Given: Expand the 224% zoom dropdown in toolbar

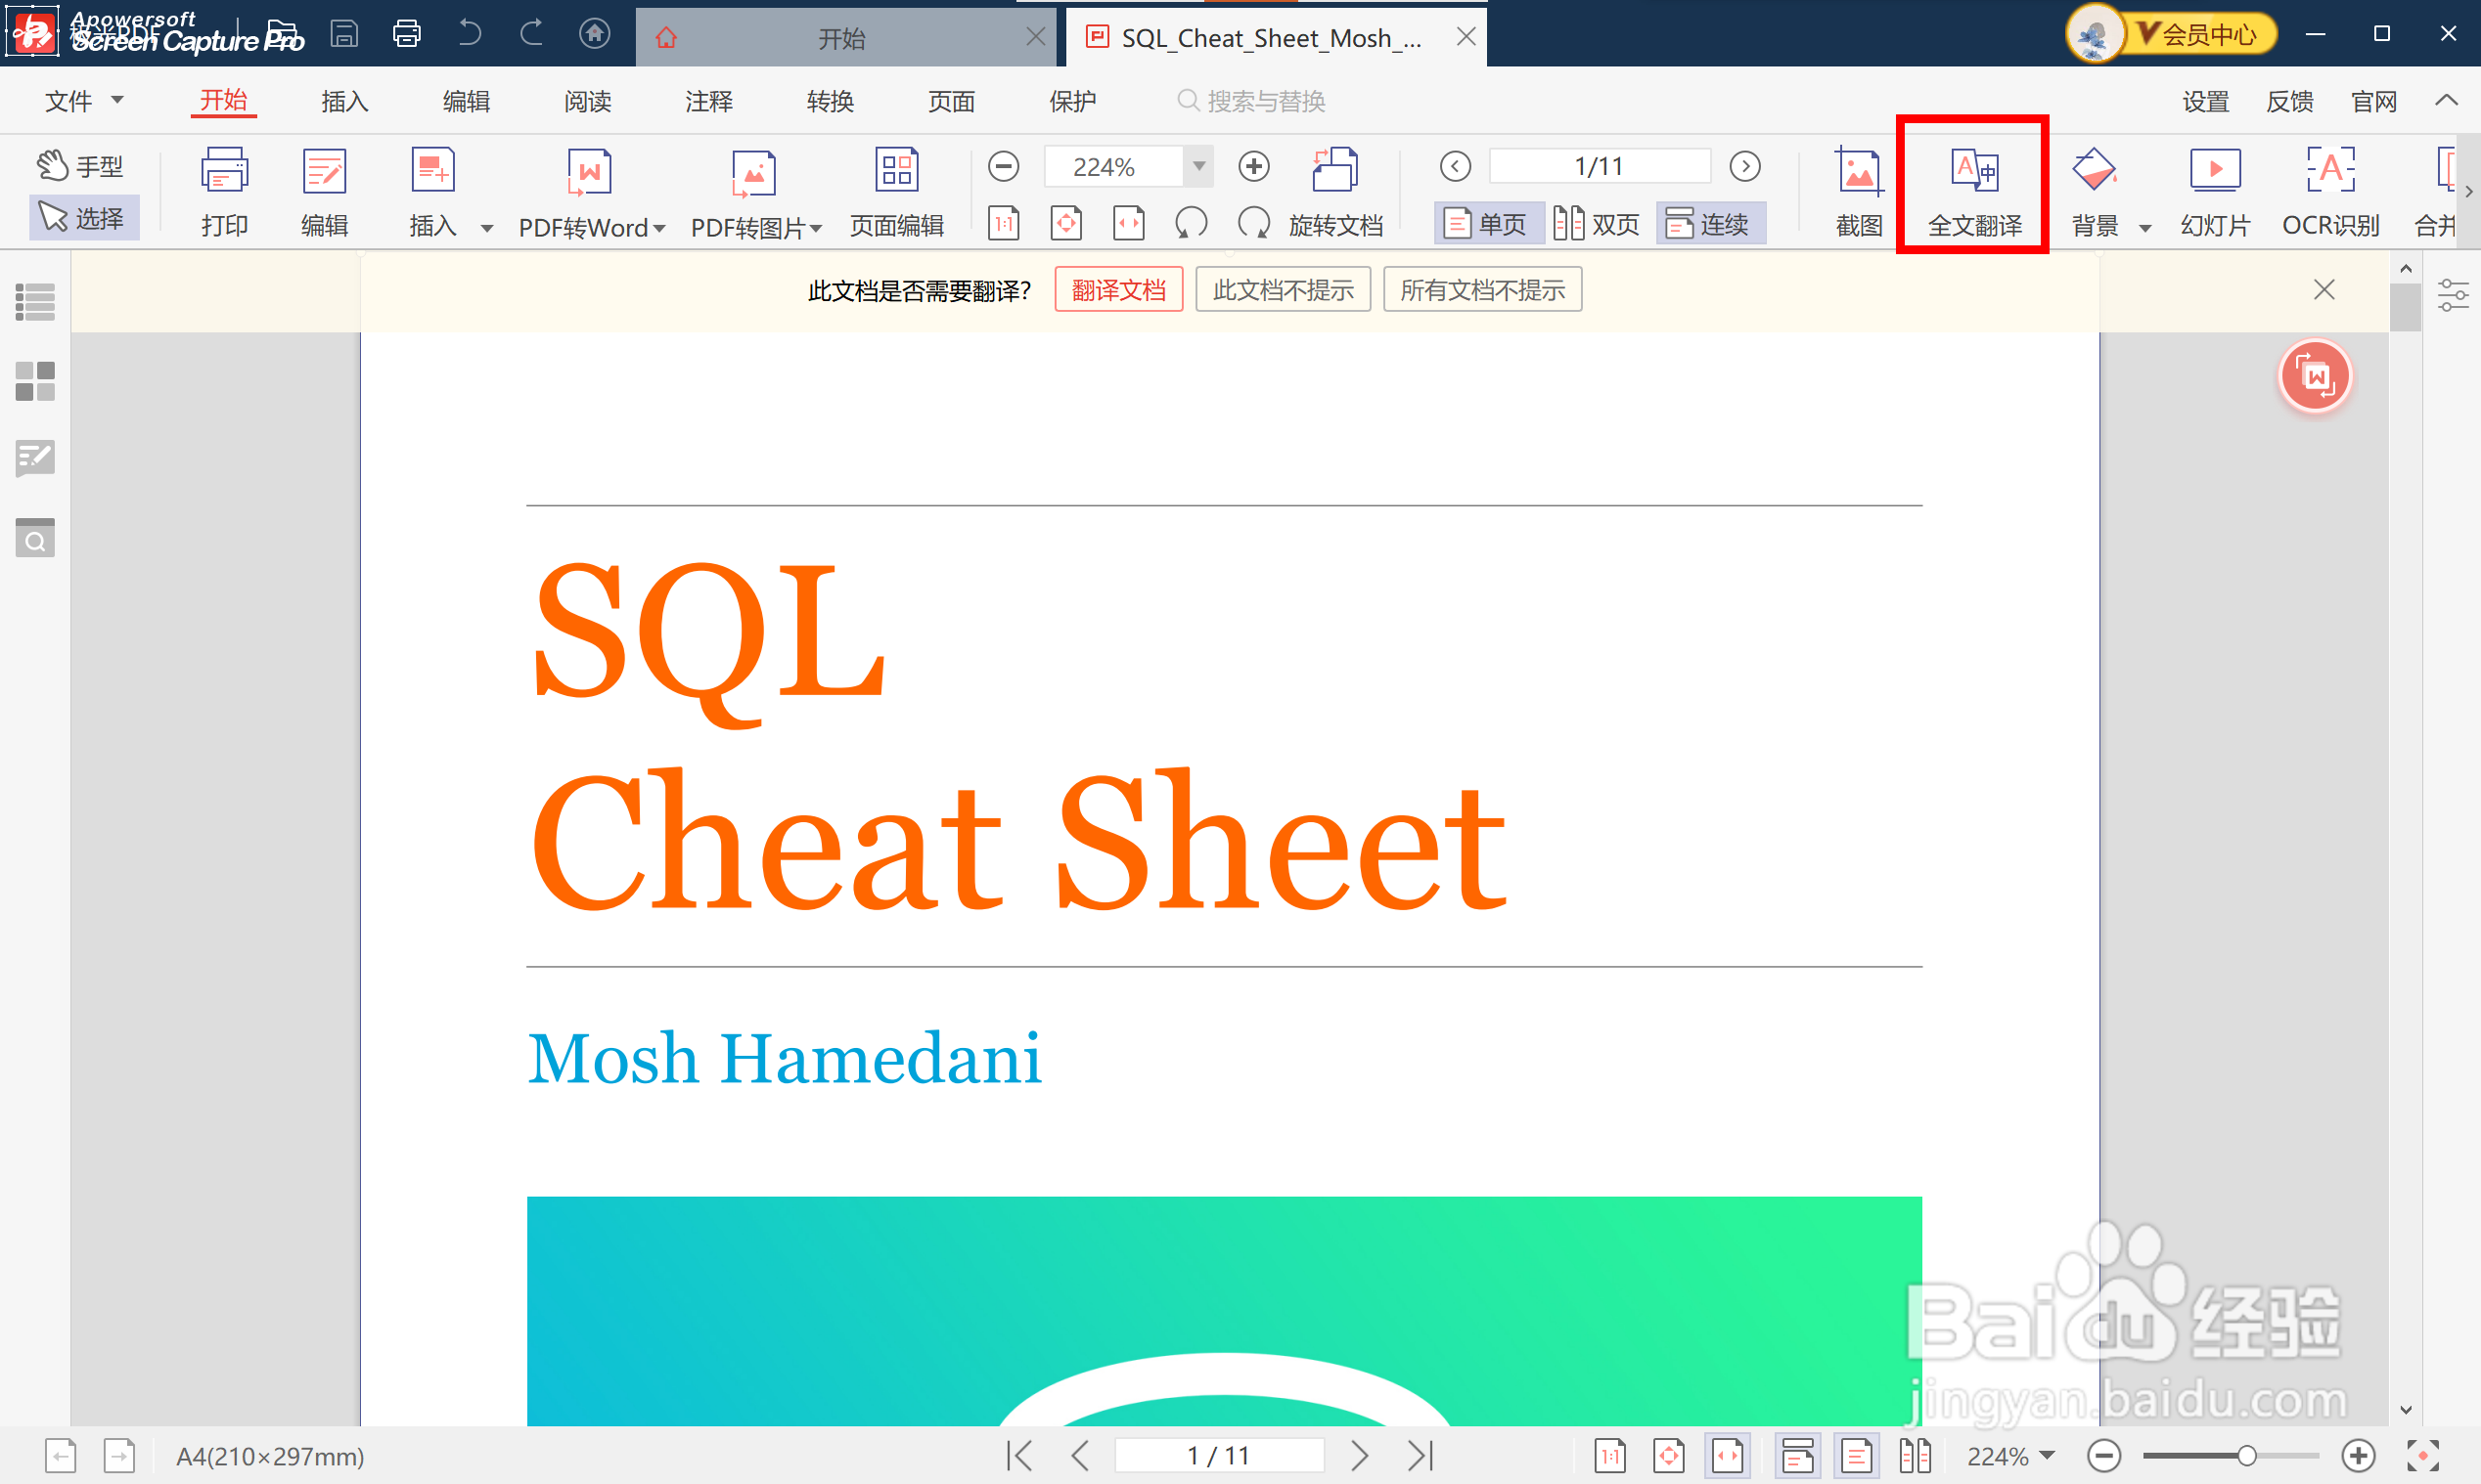Looking at the screenshot, I should pyautogui.click(x=1198, y=166).
